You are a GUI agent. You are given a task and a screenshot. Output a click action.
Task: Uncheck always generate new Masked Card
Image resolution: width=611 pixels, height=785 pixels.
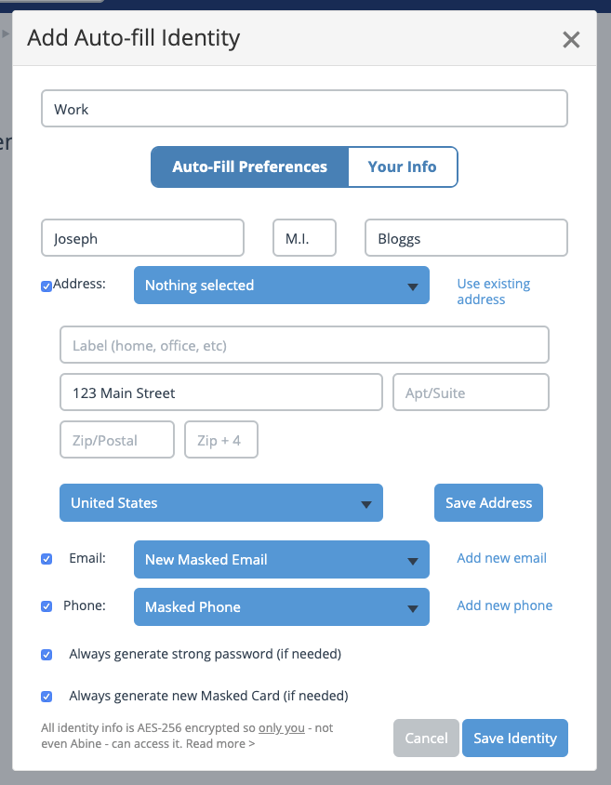point(46,696)
